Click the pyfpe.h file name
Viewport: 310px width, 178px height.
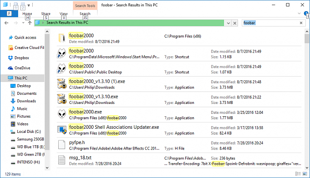coord(77,142)
